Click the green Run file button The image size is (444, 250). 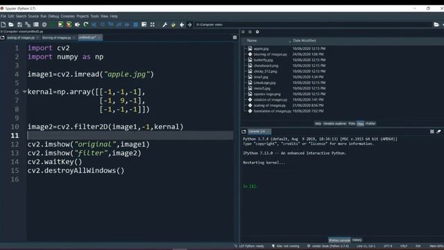tap(53, 25)
